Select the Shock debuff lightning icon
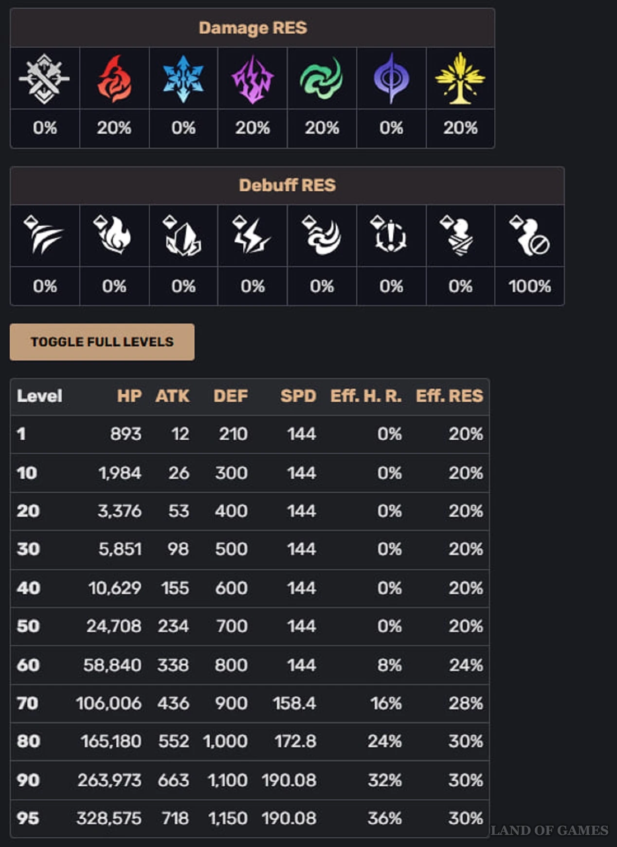617x847 pixels. (x=252, y=235)
